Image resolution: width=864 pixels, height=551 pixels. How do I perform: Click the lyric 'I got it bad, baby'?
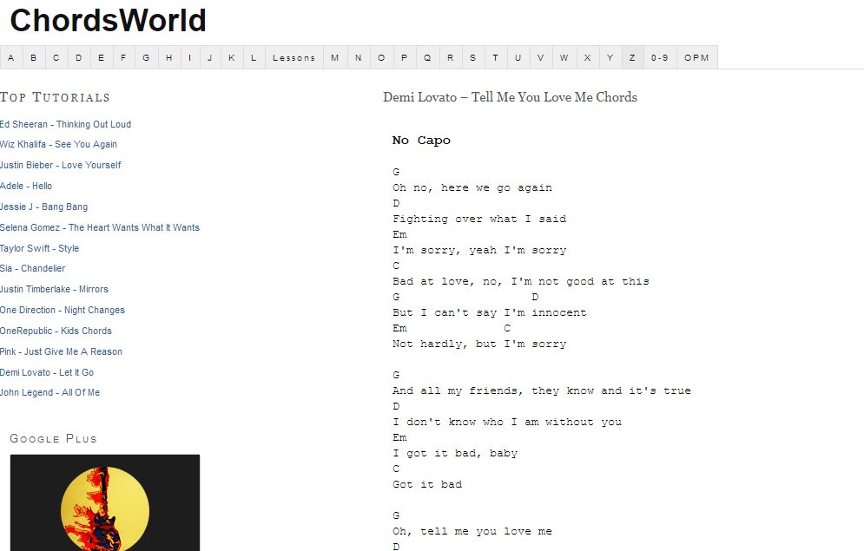[455, 454]
